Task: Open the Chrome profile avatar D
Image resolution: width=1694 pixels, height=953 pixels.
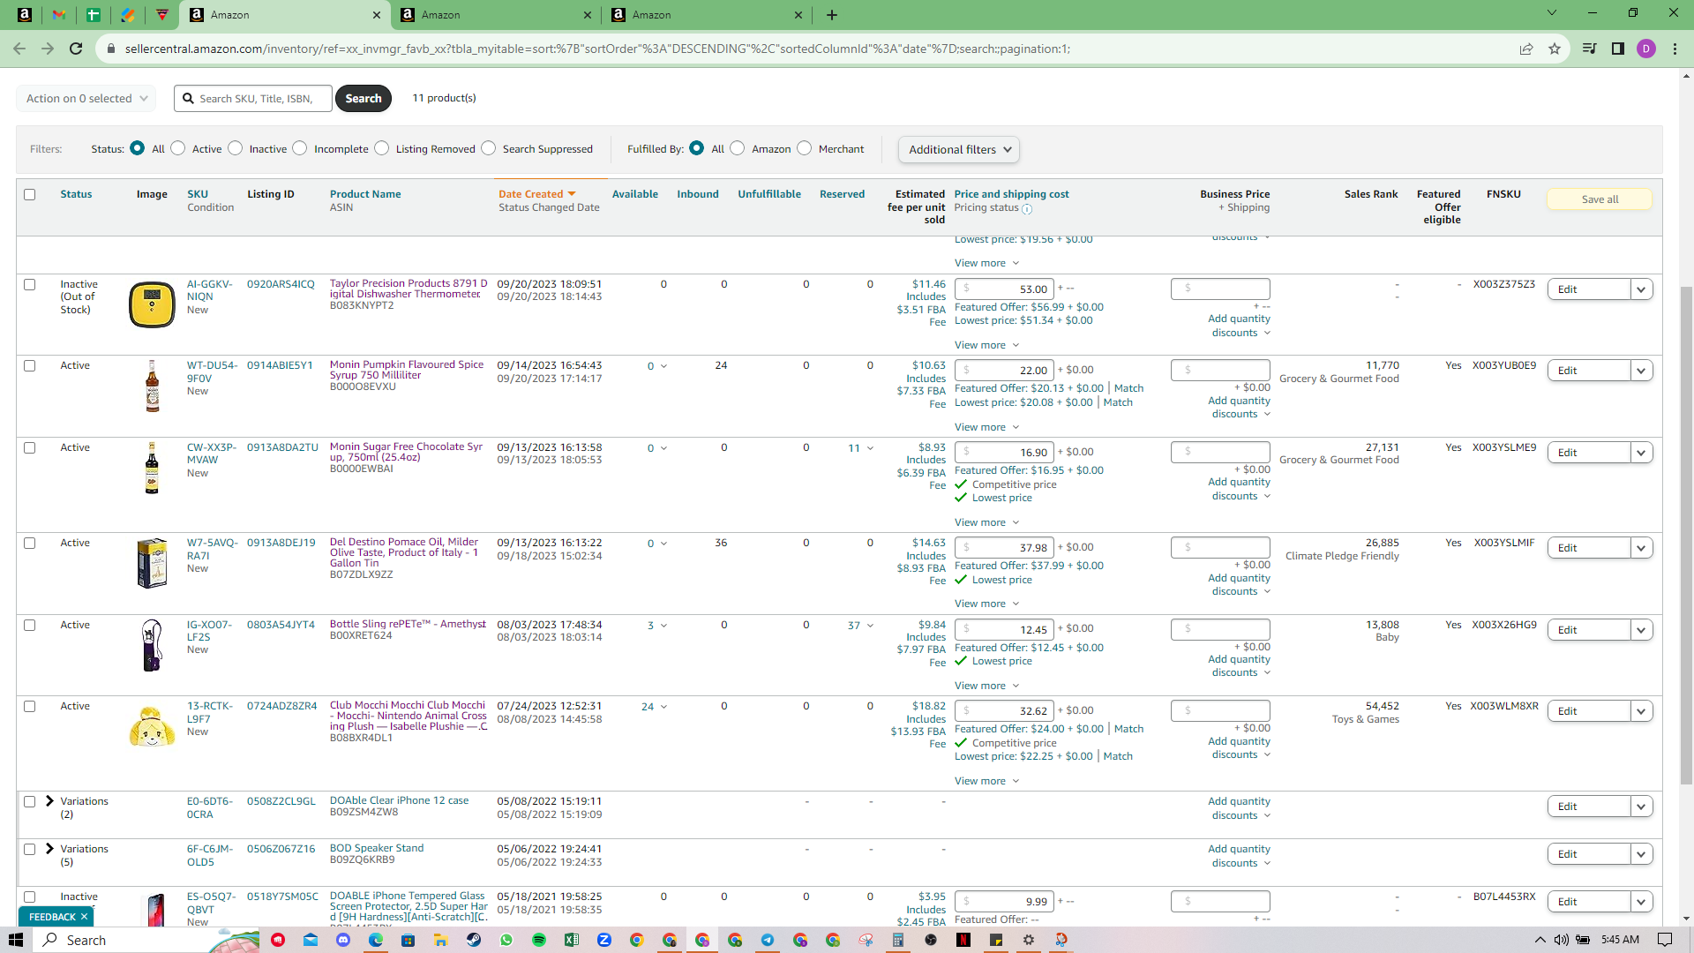Action: (x=1646, y=49)
